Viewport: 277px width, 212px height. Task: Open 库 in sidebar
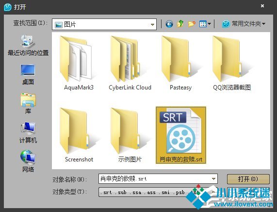[x=28, y=104]
